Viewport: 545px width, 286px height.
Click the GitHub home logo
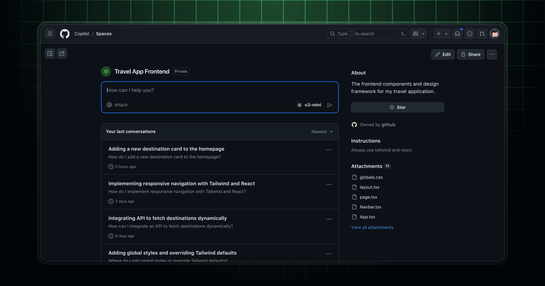click(65, 34)
